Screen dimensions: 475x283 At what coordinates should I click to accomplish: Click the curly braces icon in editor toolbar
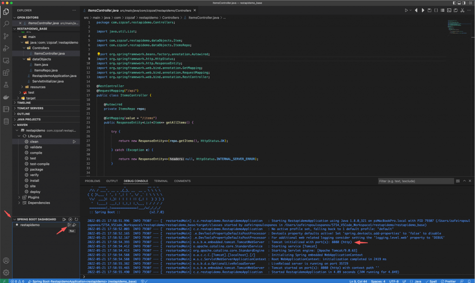[x=436, y=10]
